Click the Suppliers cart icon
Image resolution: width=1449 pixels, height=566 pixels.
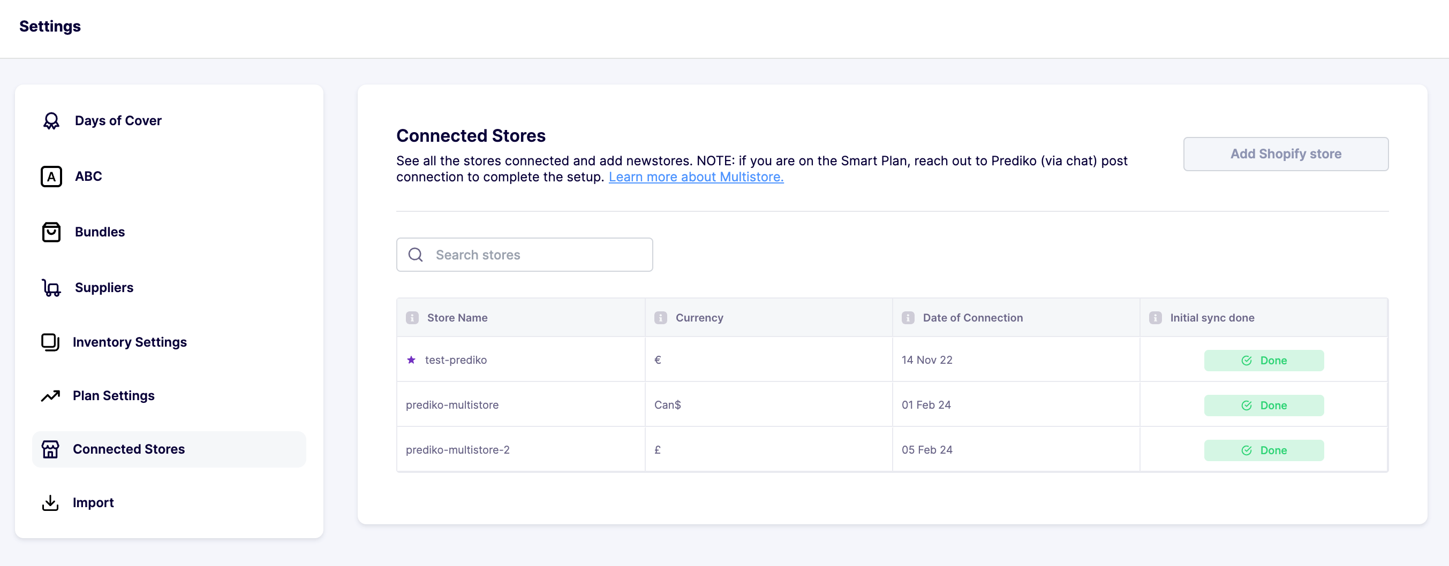[51, 288]
